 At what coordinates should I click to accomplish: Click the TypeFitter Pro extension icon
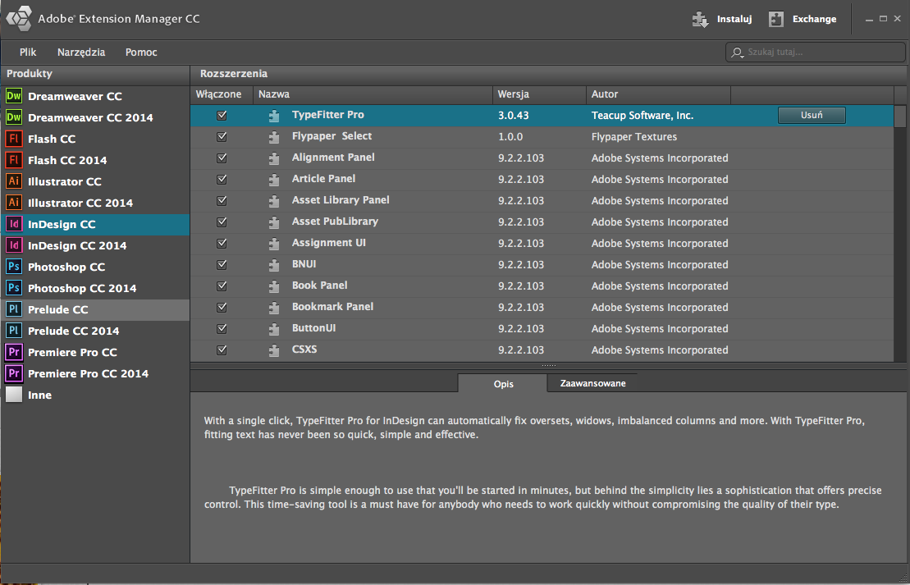(274, 116)
